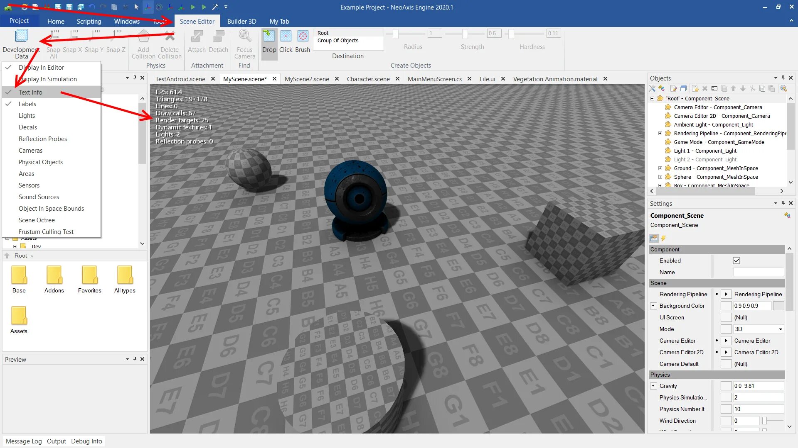Expand the Gravity property
Viewport: 798px width, 448px height.
pos(653,386)
